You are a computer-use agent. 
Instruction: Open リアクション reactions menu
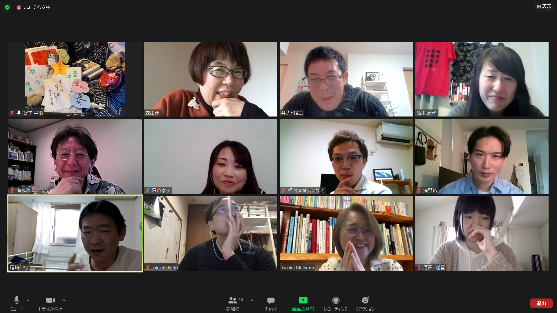coord(365,303)
